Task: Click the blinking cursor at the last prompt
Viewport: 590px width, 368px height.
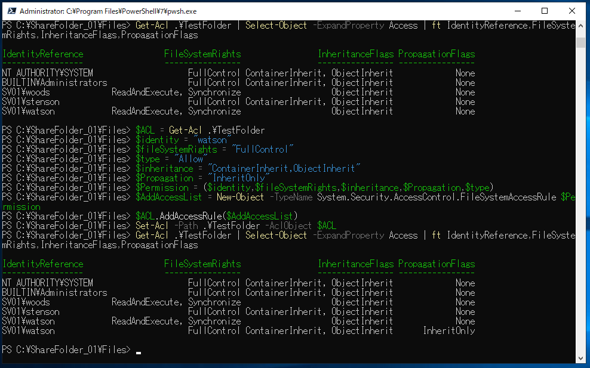Action: (139, 352)
